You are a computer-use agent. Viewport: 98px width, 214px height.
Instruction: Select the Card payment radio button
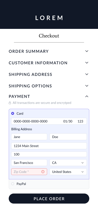click(13, 114)
